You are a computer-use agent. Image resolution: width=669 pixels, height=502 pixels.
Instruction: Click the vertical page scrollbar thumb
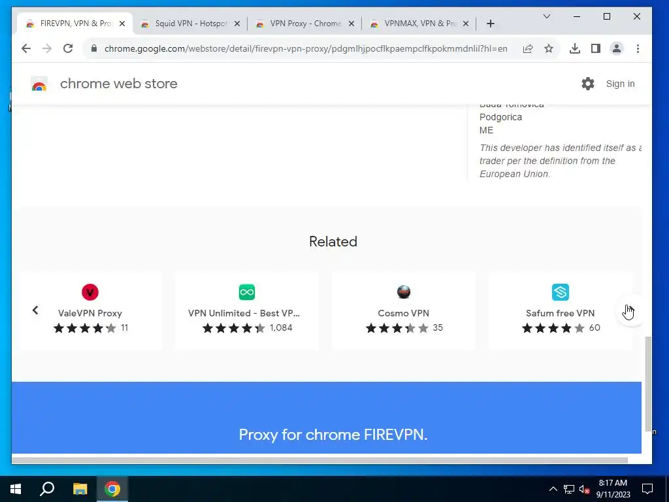pos(648,383)
